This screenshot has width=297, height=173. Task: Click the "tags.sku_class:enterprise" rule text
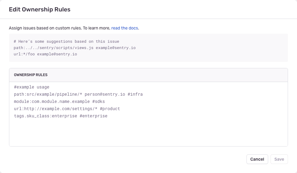coord(45,116)
